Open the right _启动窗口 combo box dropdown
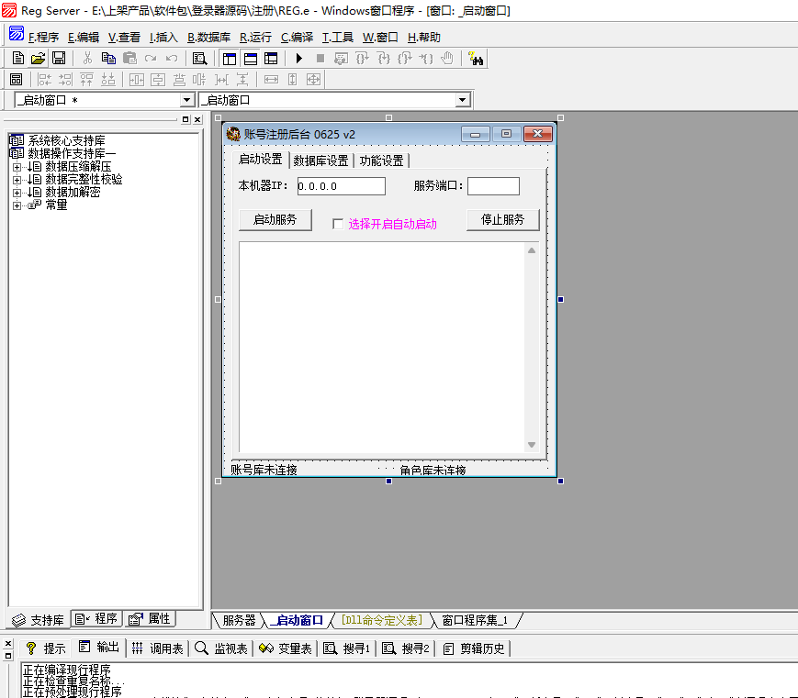This screenshot has width=798, height=698. pos(462,100)
